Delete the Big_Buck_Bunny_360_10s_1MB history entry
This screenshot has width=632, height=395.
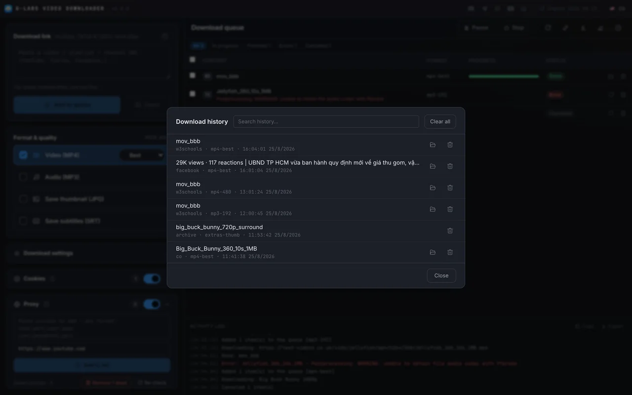pyautogui.click(x=450, y=252)
